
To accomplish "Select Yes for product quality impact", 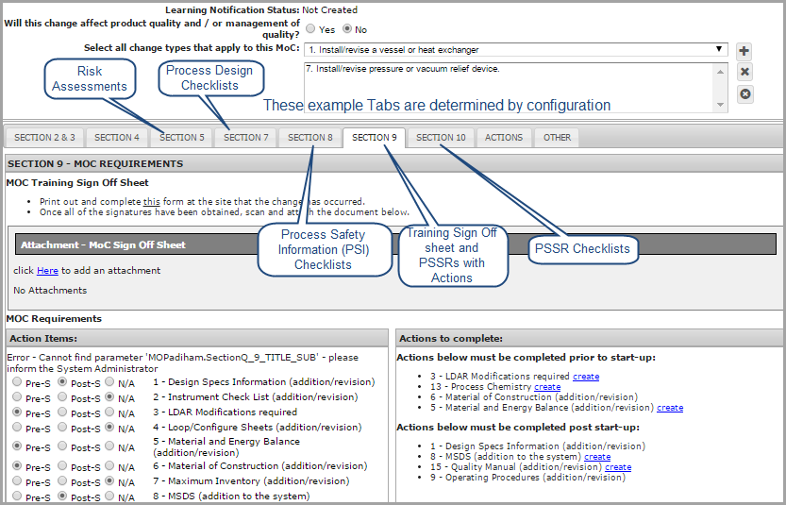I will (x=312, y=29).
